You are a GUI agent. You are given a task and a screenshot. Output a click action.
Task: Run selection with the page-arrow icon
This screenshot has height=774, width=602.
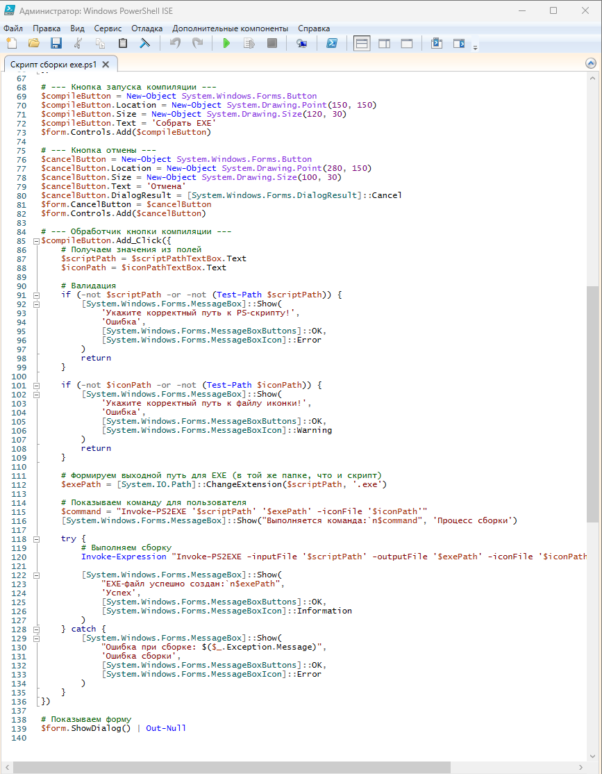tap(249, 44)
